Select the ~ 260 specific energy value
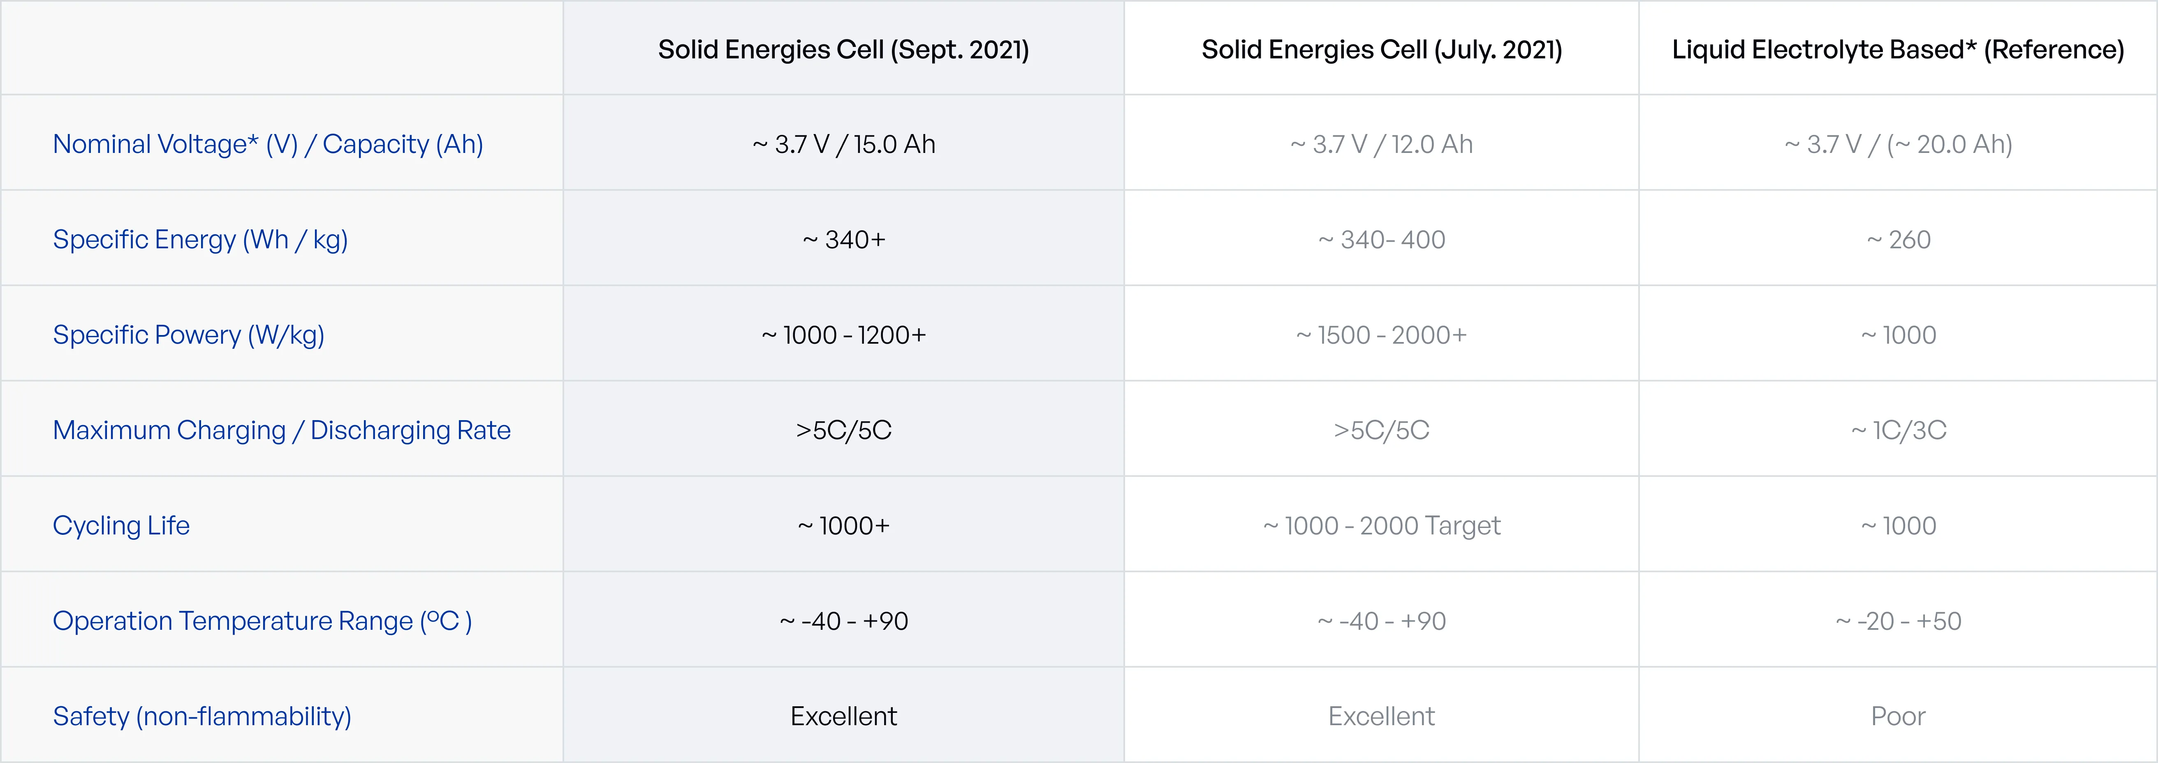The width and height of the screenshot is (2158, 763). [x=1898, y=240]
